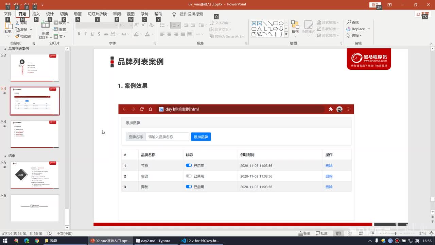Decrease font size with the smaller A icon
Image resolution: width=435 pixels, height=245 pixels.
tap(143, 25)
